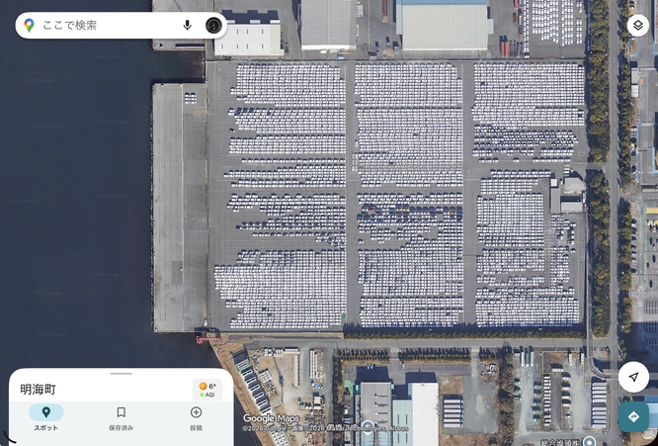Image resolution: width=658 pixels, height=446 pixels.
Task: Select the circular place marker near watermark
Action: coord(368,427)
